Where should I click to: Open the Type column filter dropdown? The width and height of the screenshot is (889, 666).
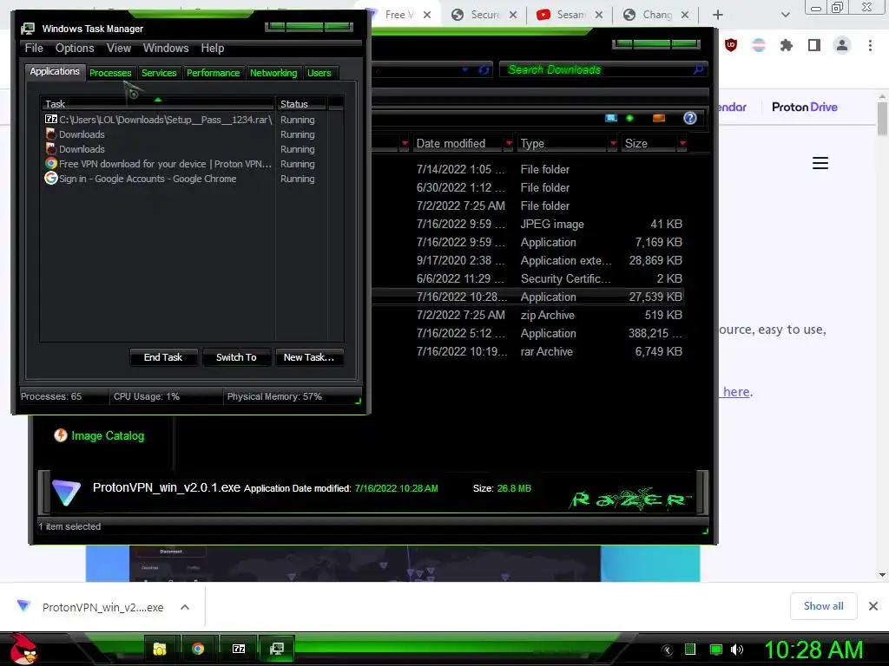[x=613, y=143]
